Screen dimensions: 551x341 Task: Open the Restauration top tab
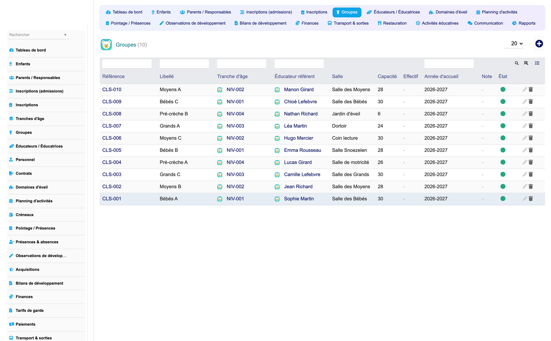(x=392, y=23)
